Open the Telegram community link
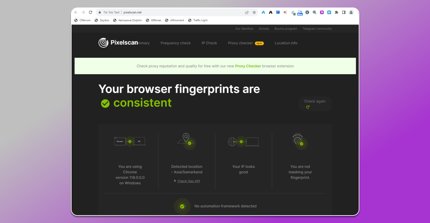The height and width of the screenshot is (223, 430). [x=317, y=29]
